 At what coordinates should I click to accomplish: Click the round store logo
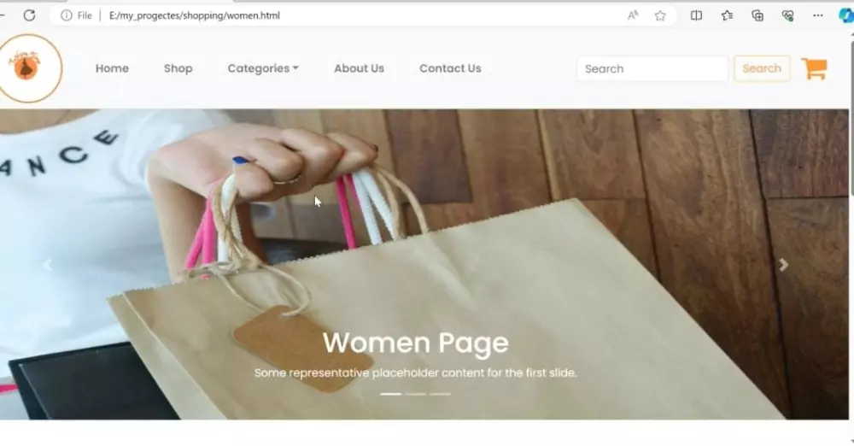[x=29, y=68]
